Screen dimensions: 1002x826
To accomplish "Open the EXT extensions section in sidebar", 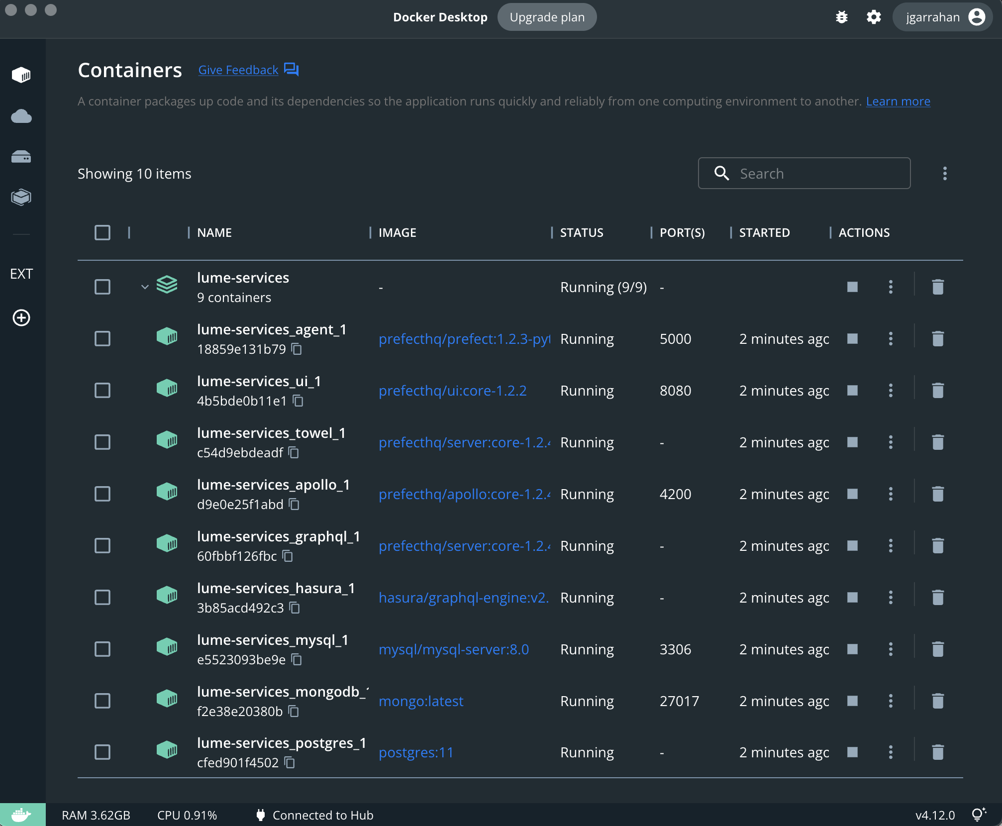I will click(21, 274).
